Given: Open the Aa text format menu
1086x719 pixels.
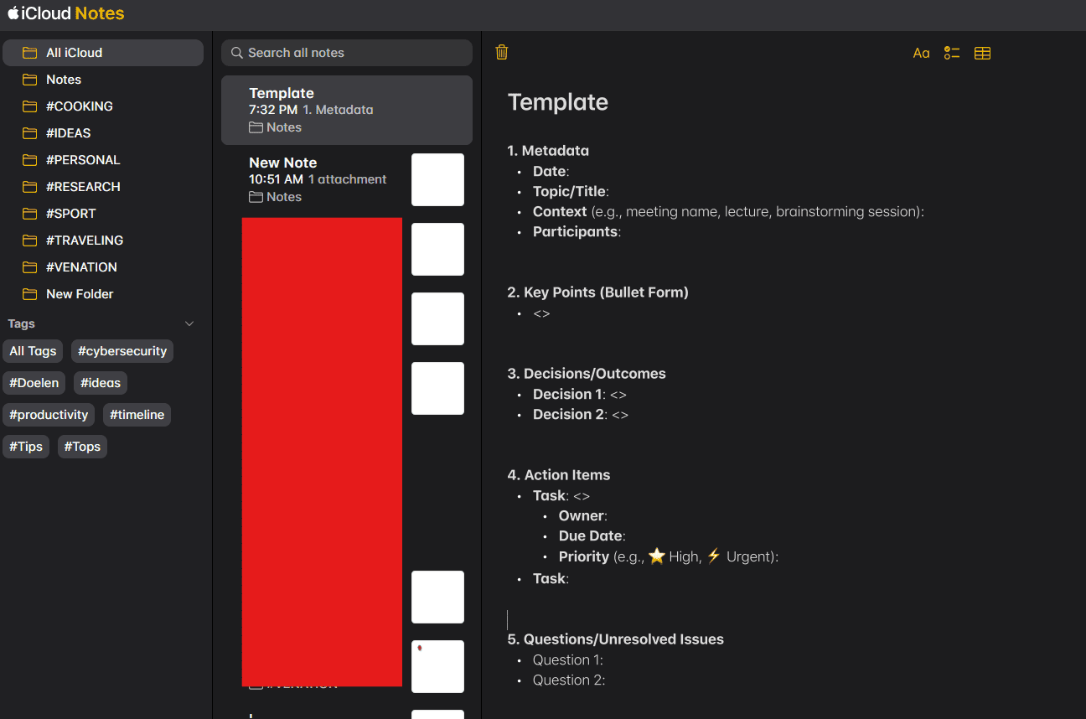Looking at the screenshot, I should [x=921, y=53].
